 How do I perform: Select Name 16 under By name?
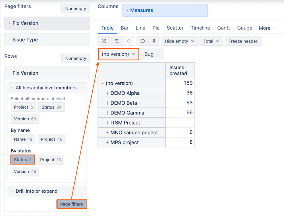pyautogui.click(x=23, y=139)
